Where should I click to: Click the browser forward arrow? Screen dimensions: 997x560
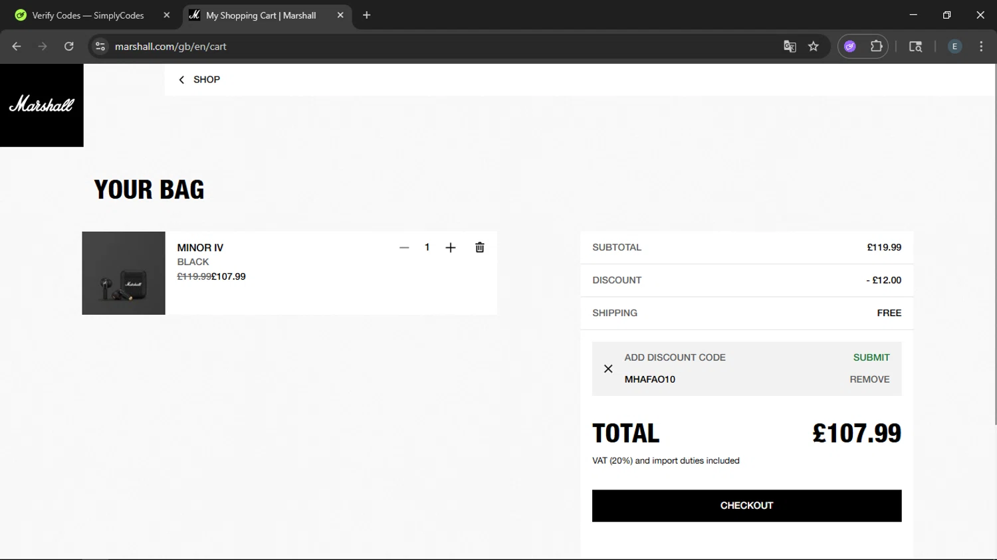(x=43, y=47)
